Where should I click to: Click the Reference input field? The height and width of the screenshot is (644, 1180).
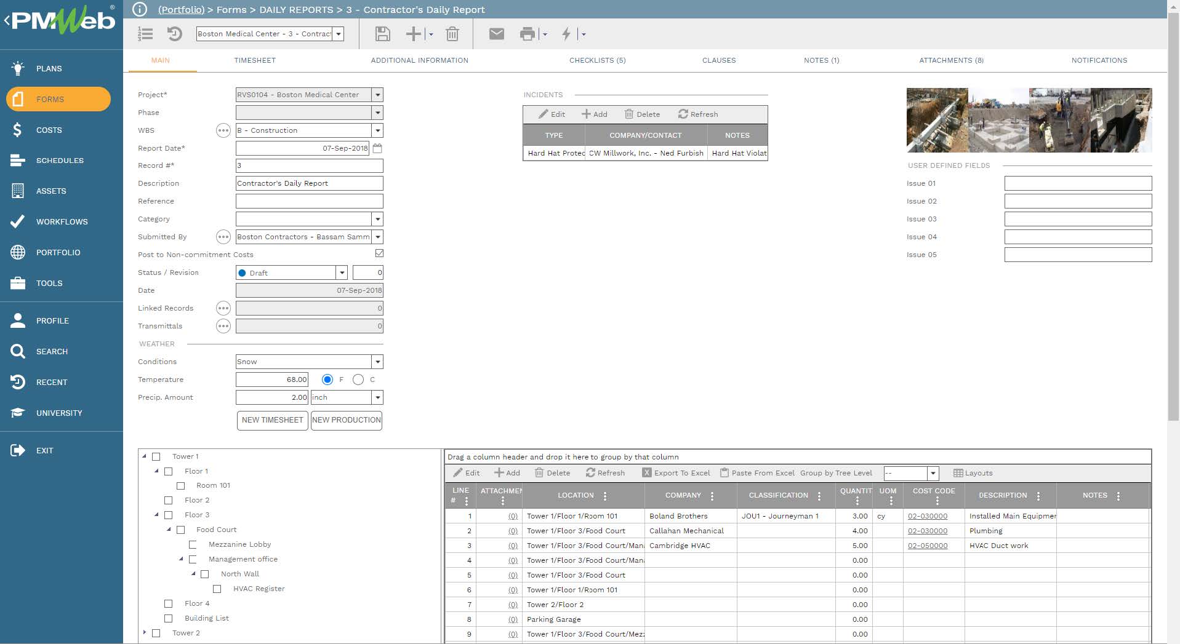309,201
